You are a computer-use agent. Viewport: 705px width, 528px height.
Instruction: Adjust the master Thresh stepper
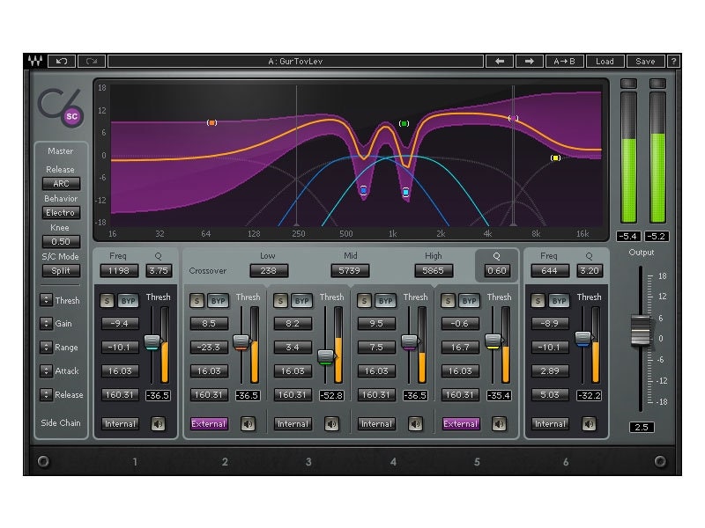pyautogui.click(x=46, y=300)
